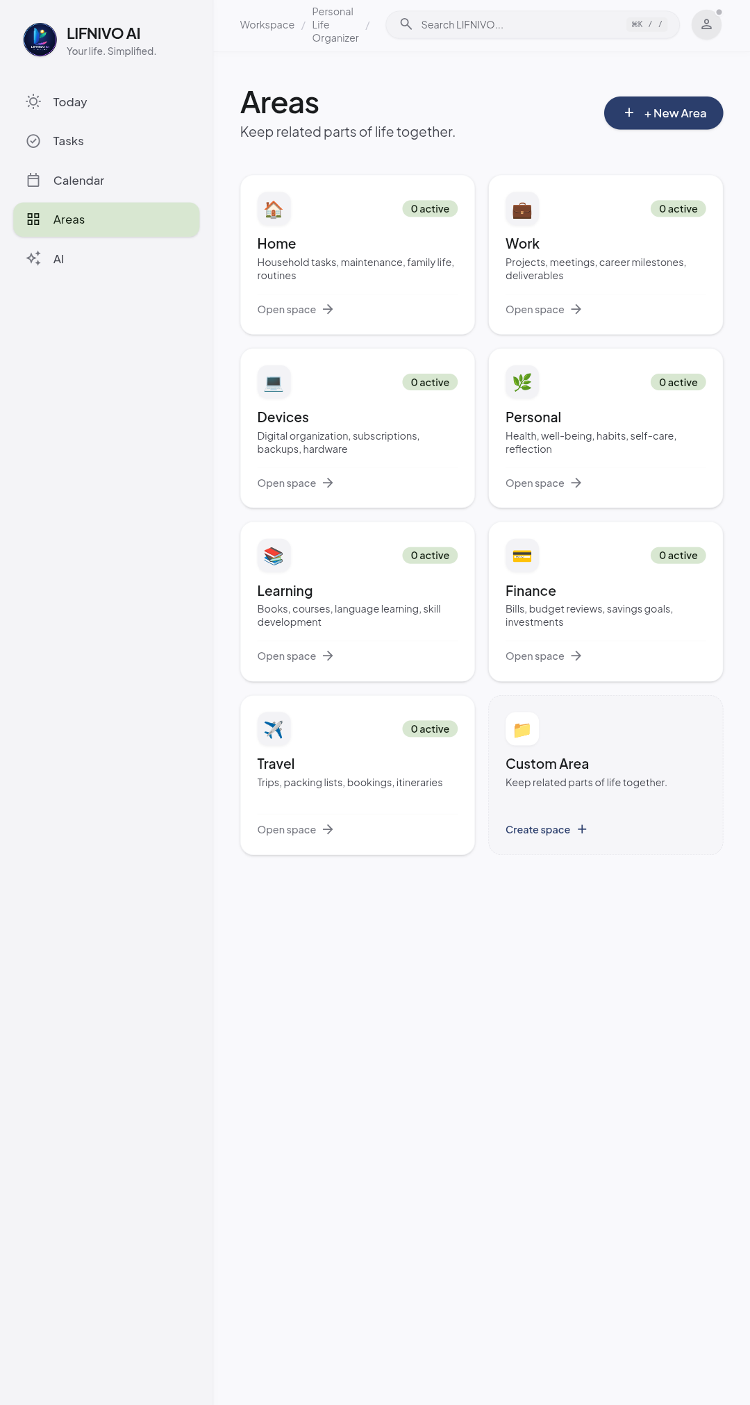Open the AI section

tap(106, 259)
